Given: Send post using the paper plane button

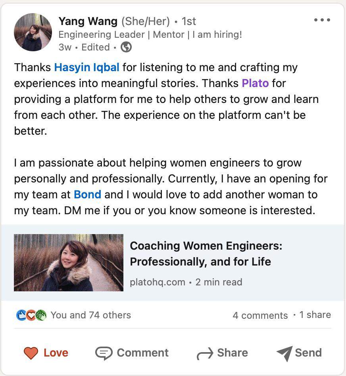Looking at the screenshot, I should pos(299,353).
